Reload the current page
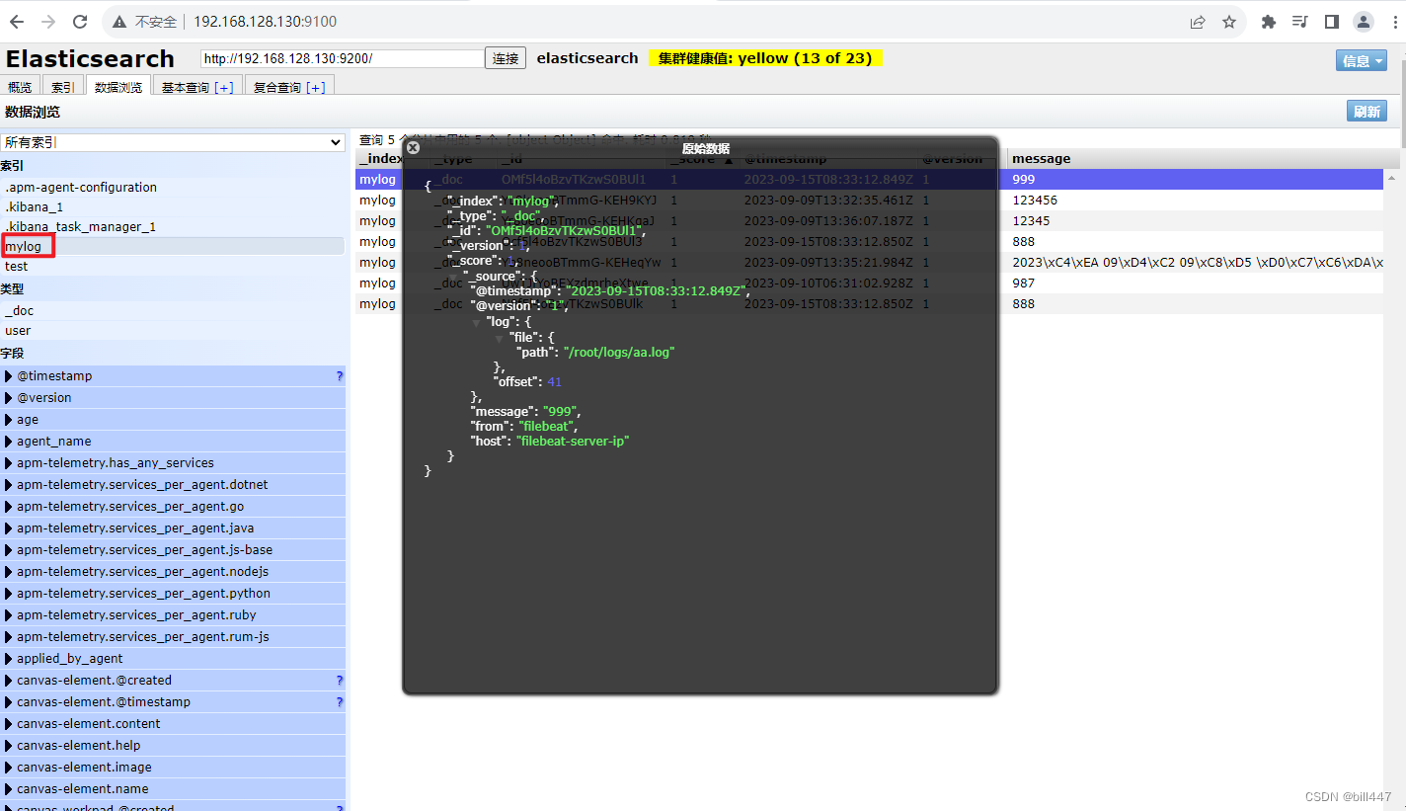This screenshot has width=1406, height=811. [80, 22]
